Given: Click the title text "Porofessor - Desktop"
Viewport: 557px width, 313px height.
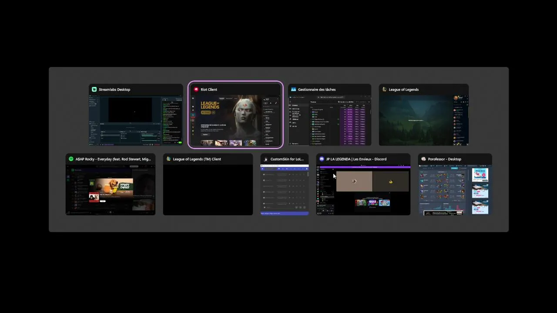Looking at the screenshot, I should [445, 159].
